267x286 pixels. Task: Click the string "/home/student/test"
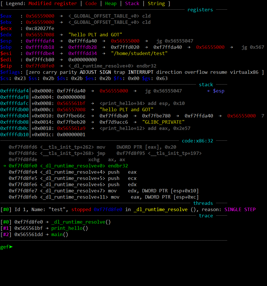(139, 53)
